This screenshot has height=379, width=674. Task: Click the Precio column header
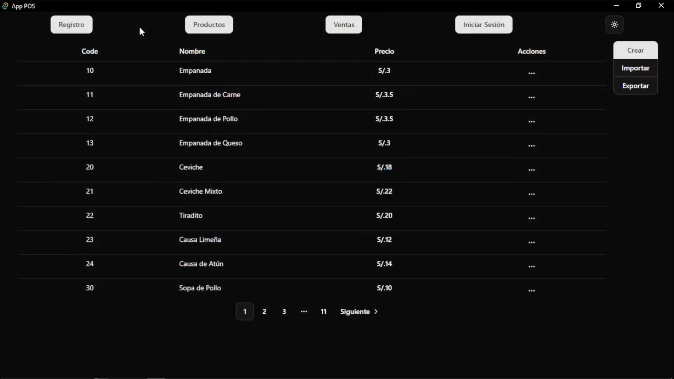[x=384, y=51]
